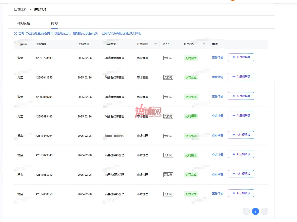297x222 pixels.
Task: Click the 违规编号 column header
Action: (x=41, y=44)
